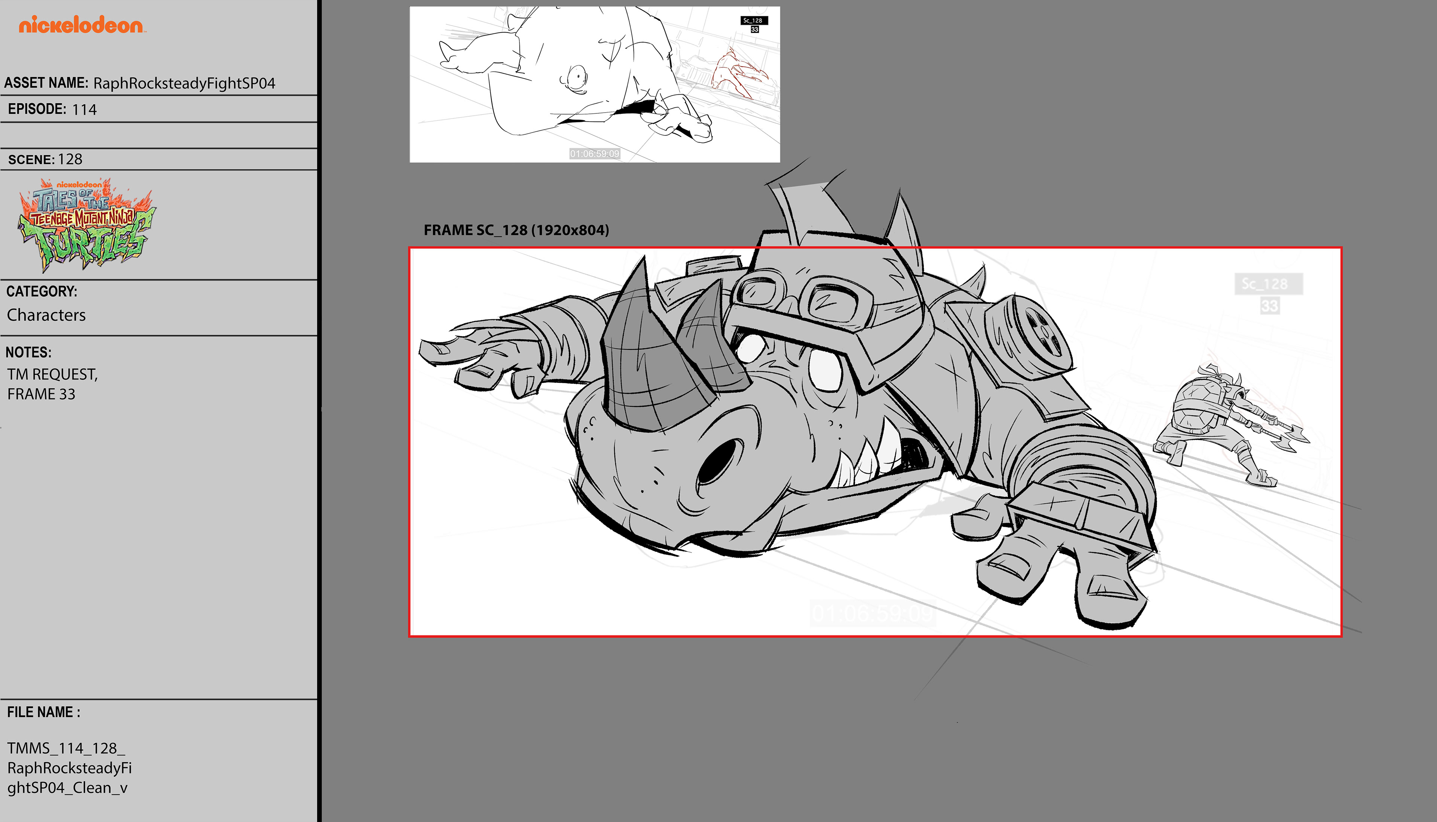1437x822 pixels.
Task: Click the faded timecode watermark in frame
Action: pyautogui.click(x=872, y=614)
